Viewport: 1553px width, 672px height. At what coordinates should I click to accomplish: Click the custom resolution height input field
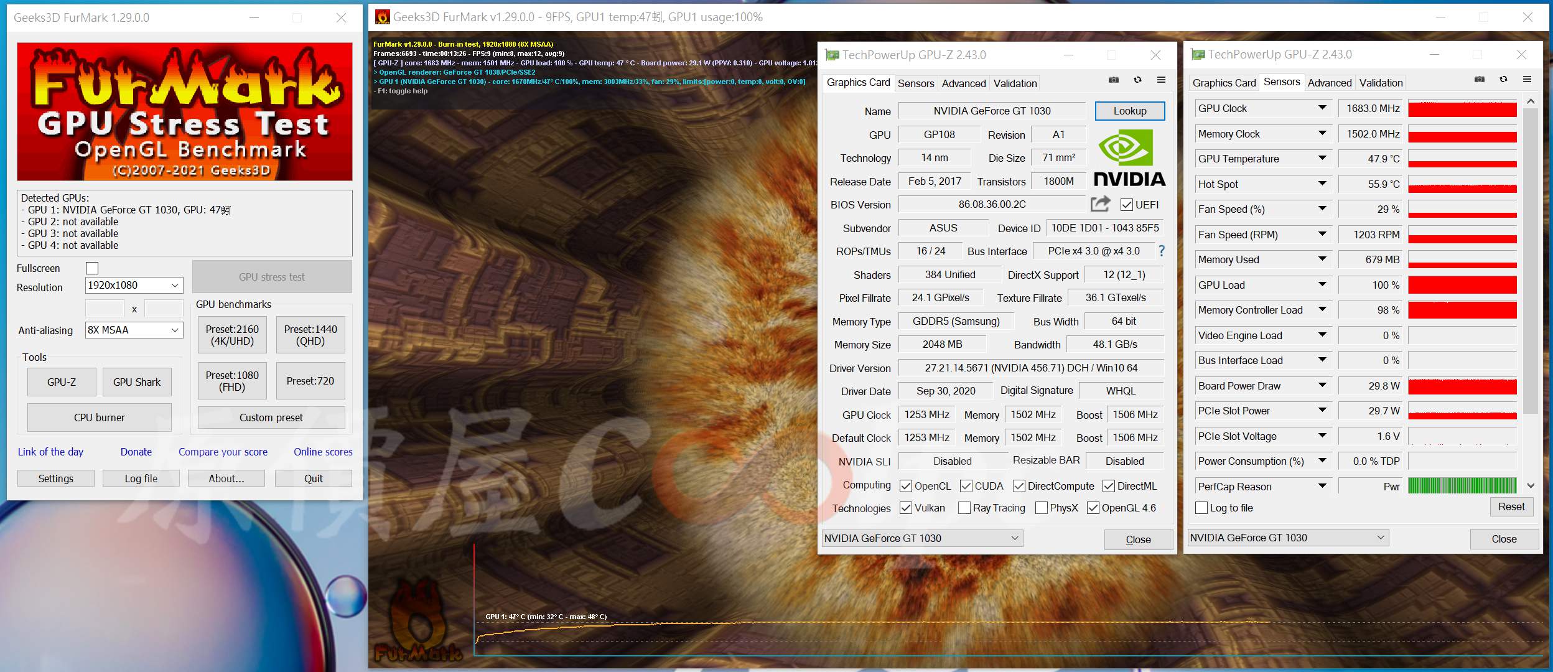pos(164,309)
